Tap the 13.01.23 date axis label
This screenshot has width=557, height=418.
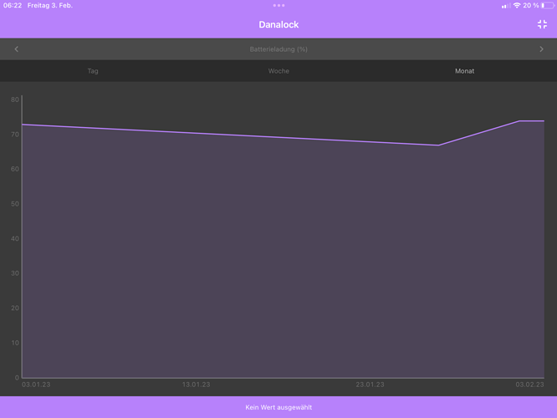(x=196, y=385)
